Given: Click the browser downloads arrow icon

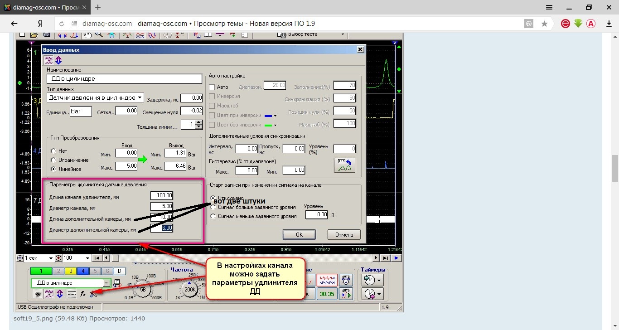Looking at the screenshot, I should pyautogui.click(x=609, y=24).
